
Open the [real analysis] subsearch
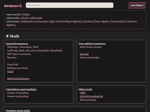[118, 21]
